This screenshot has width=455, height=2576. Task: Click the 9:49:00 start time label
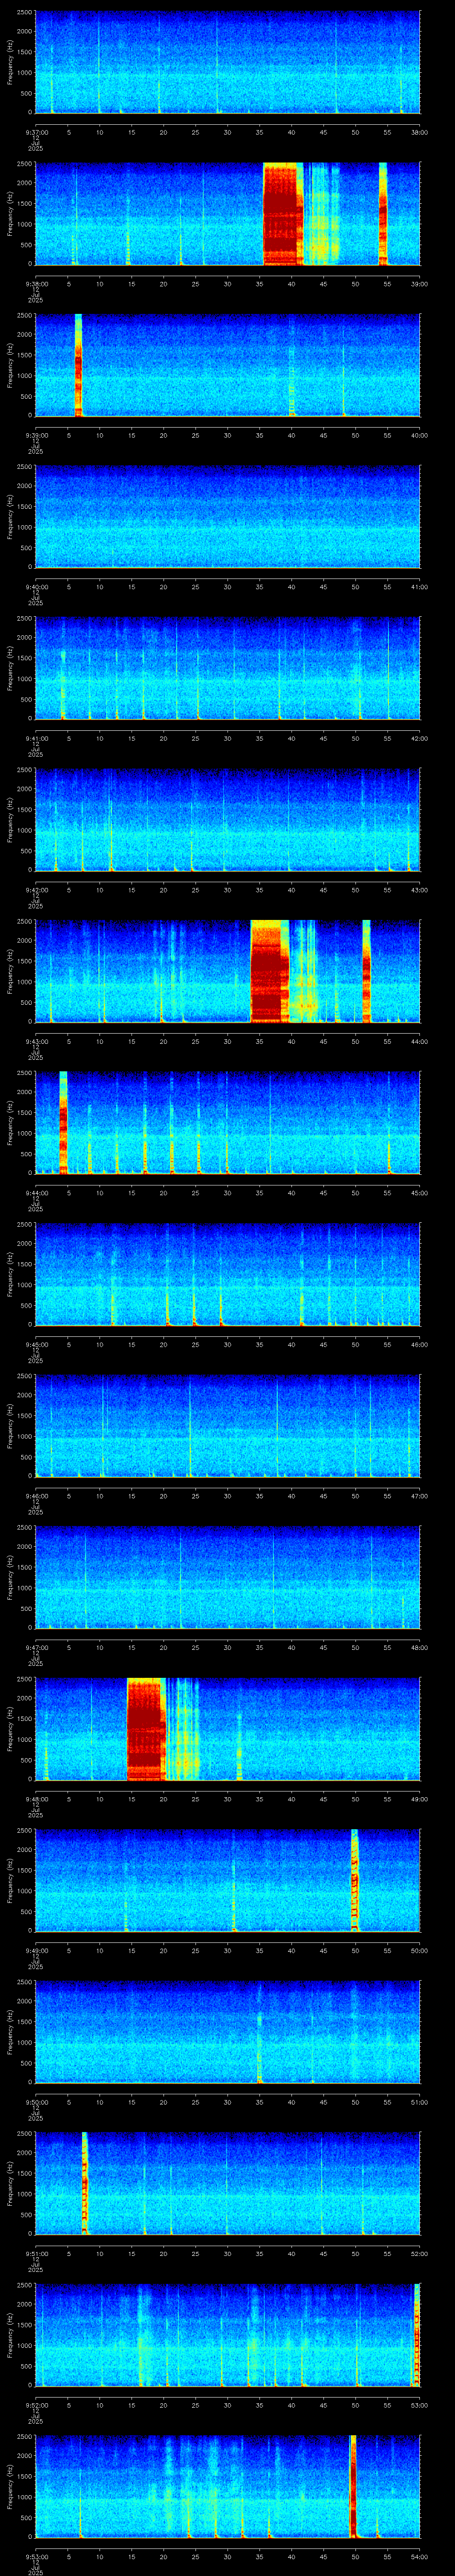pyautogui.click(x=36, y=1950)
